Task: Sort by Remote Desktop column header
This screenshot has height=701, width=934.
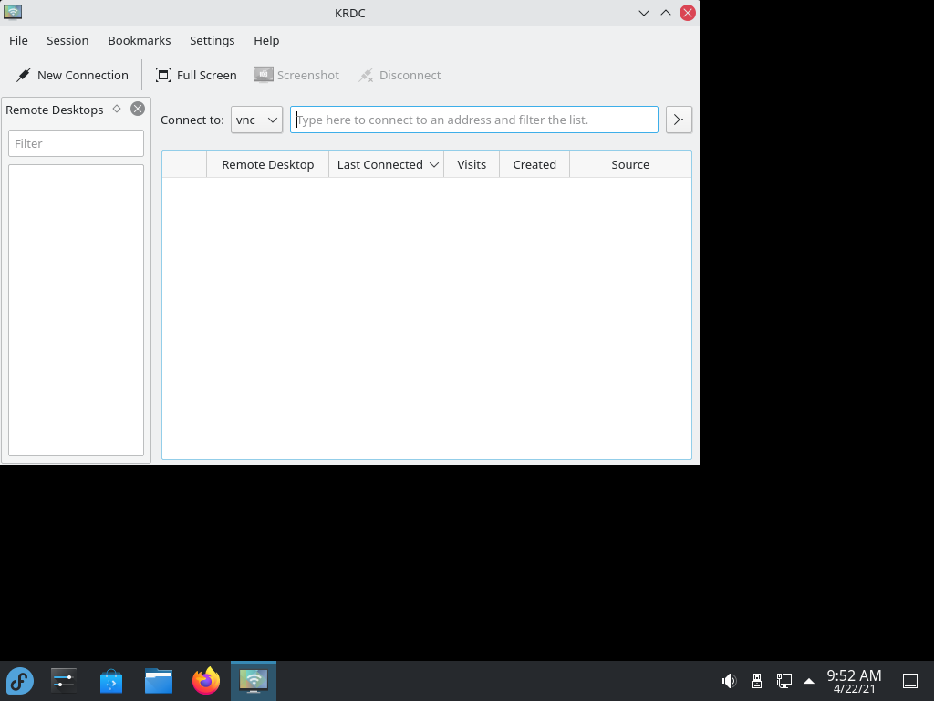Action: [267, 164]
